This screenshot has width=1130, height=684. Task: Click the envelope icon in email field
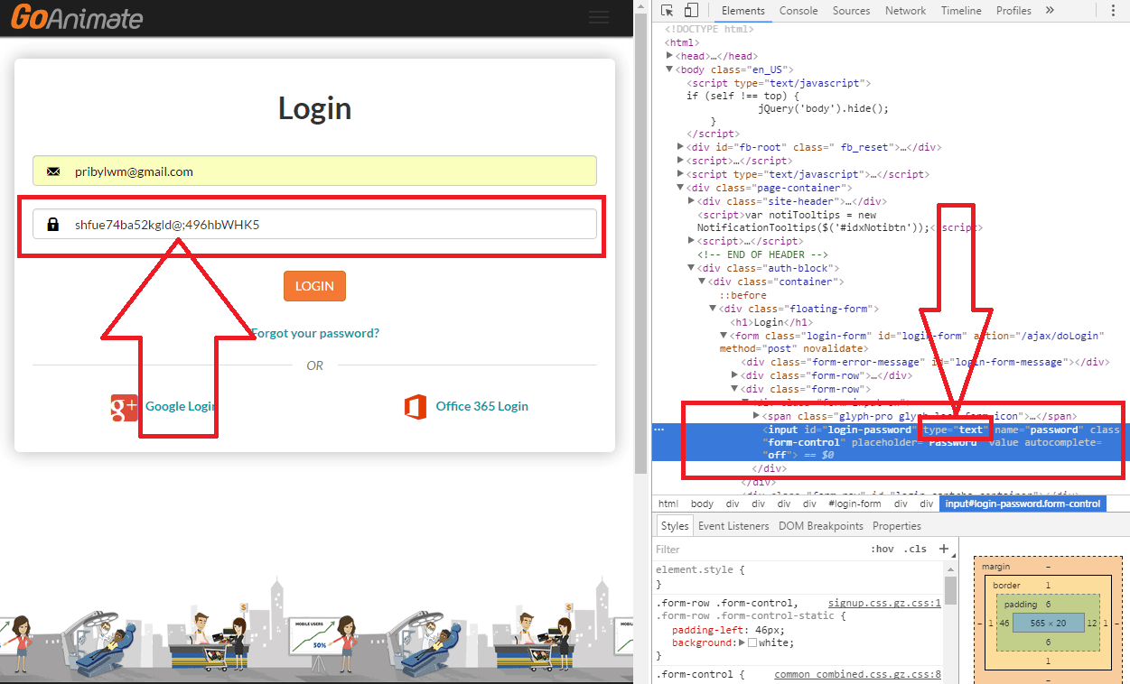[x=53, y=171]
